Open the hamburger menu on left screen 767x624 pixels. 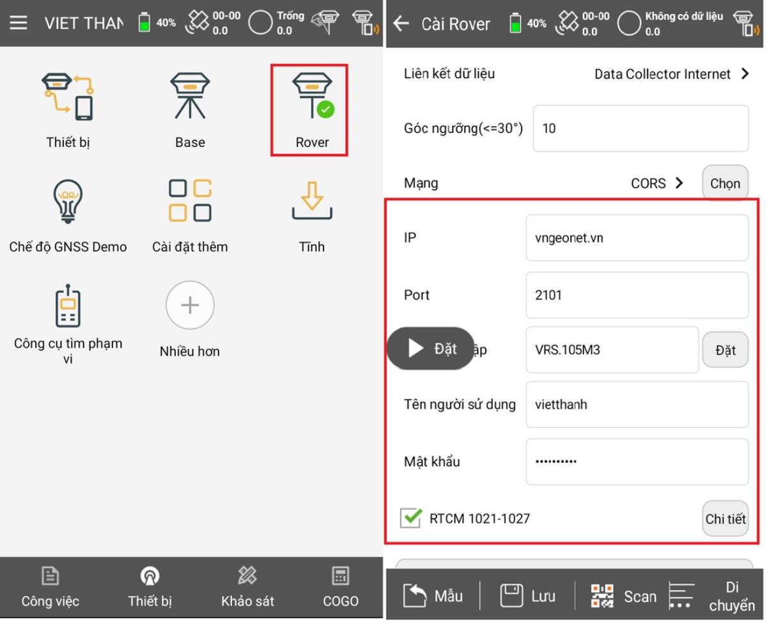pyautogui.click(x=19, y=23)
